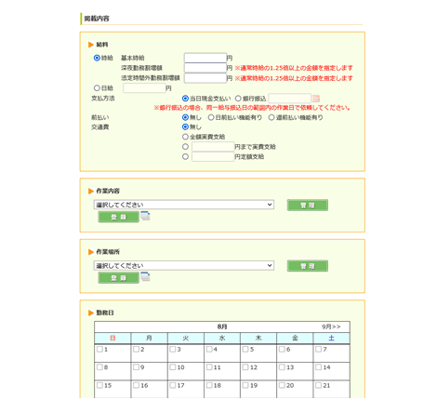
Task: Check the day 1 checkbox
Action: tap(99, 350)
